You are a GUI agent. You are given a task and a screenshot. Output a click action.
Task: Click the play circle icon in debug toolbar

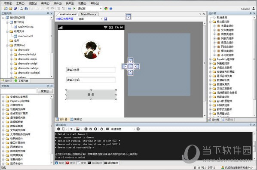pyautogui.click(x=86, y=129)
